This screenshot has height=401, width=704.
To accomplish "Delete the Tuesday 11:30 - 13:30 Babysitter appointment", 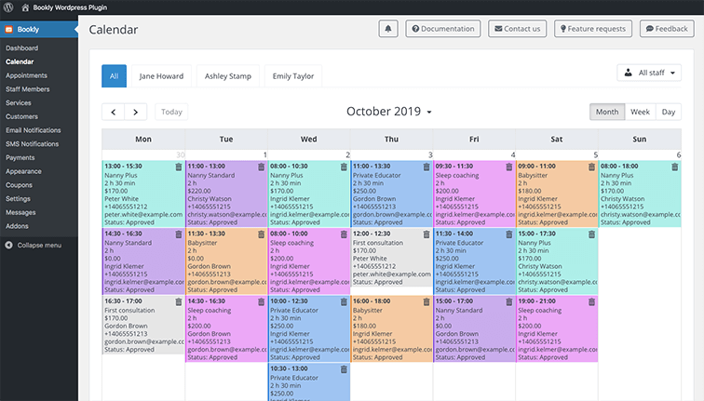I will coord(261,234).
